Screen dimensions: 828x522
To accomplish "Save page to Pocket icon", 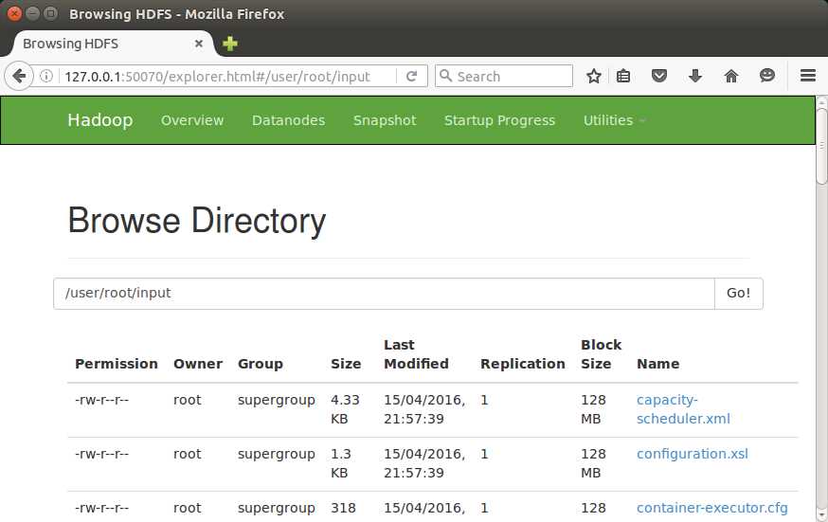I will [659, 76].
